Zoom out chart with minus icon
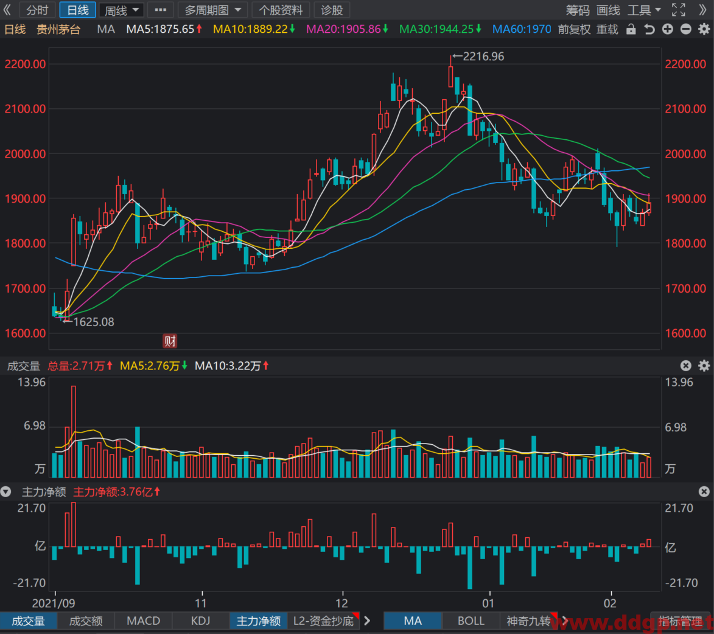The height and width of the screenshot is (634, 714). [685, 30]
